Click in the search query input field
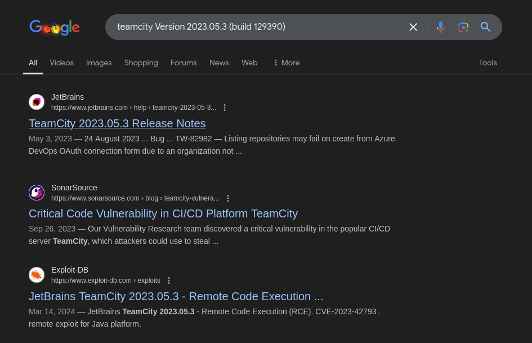The image size is (532, 343). point(258,27)
